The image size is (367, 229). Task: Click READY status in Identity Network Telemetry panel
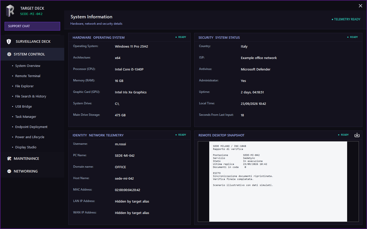181,135
